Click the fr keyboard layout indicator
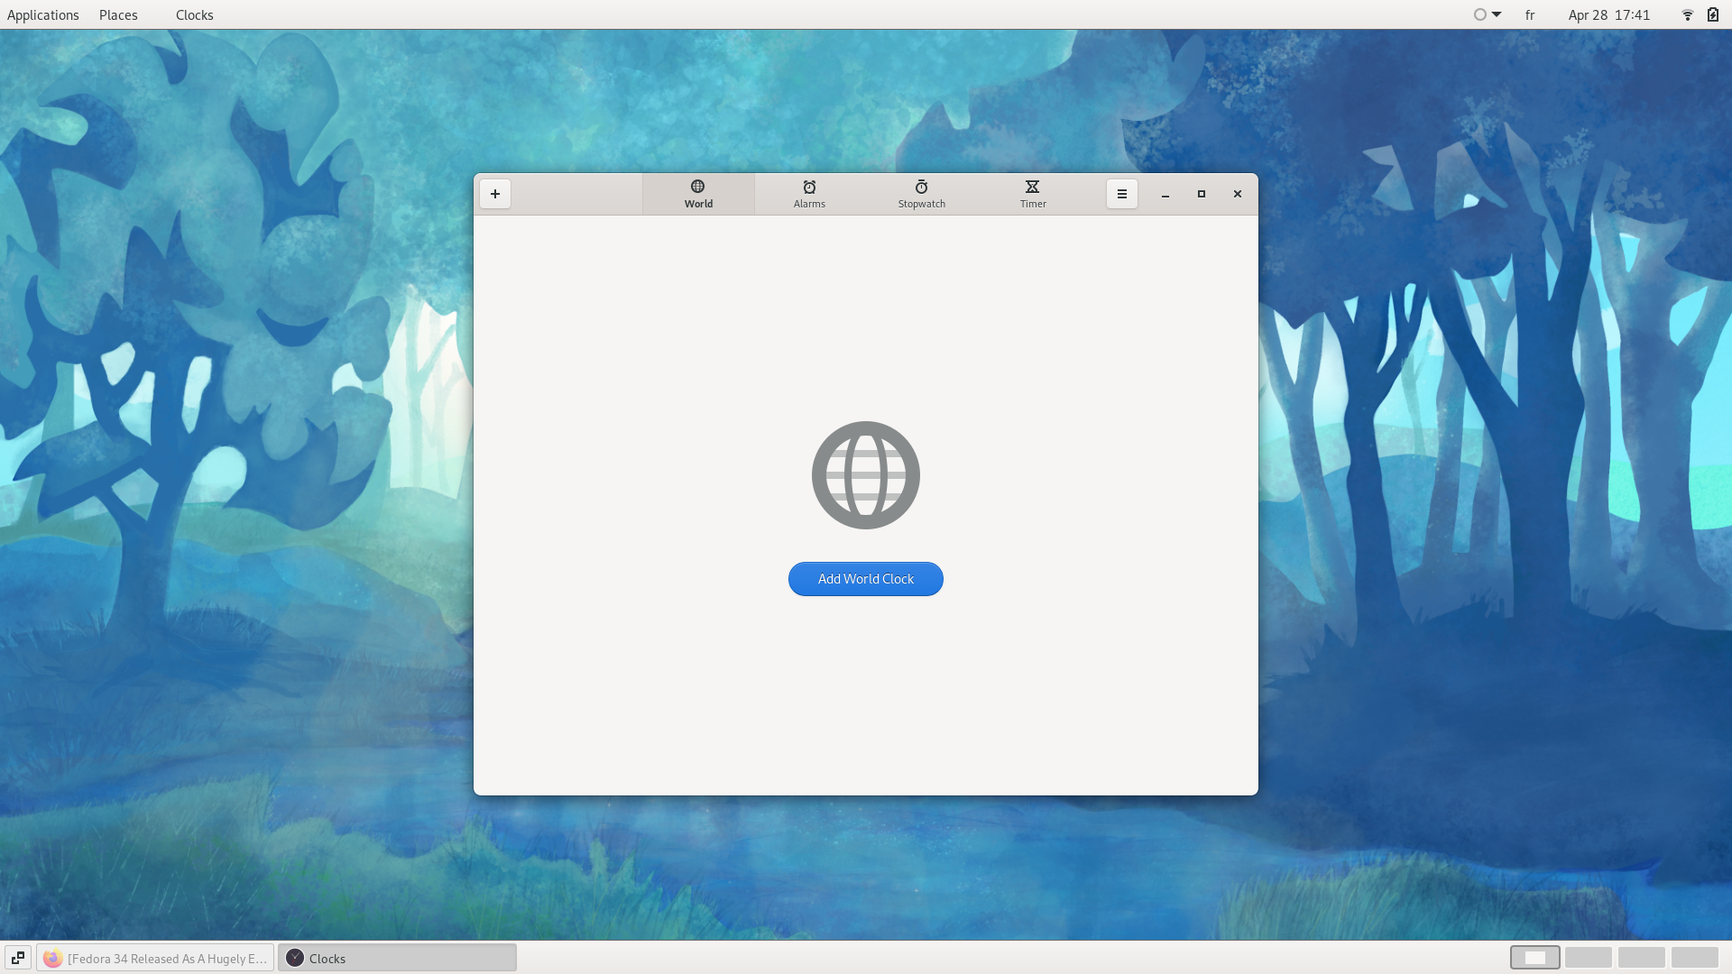This screenshot has width=1732, height=974. [1530, 15]
